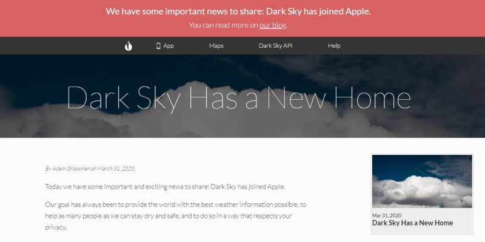Open the Help navigation item
485x242 pixels.
(334, 46)
